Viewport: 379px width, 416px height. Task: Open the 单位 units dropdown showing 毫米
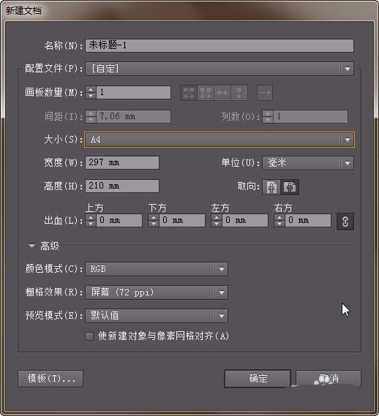click(308, 163)
